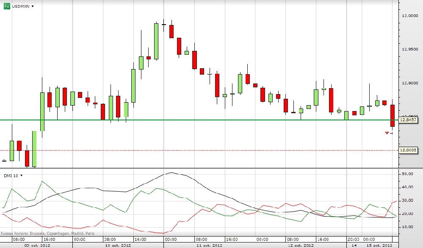
Task: Click the red dotted horizontal line
Action: coord(212,150)
